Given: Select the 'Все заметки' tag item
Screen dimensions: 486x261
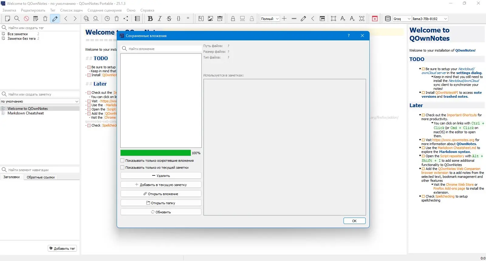Looking at the screenshot, I should pyautogui.click(x=18, y=34).
